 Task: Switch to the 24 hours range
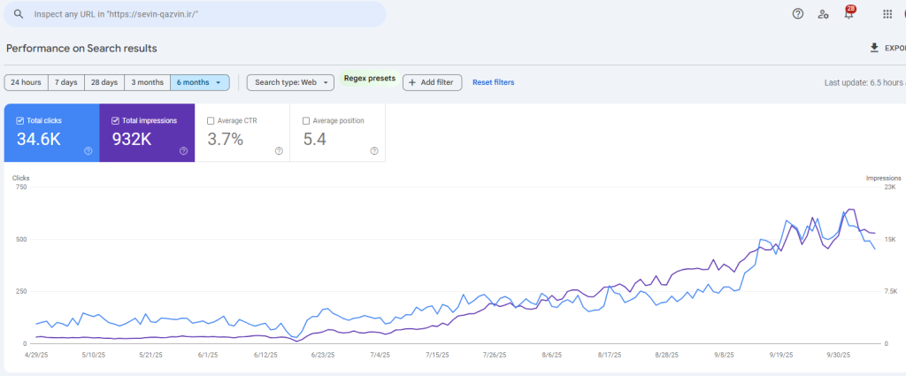(x=26, y=82)
